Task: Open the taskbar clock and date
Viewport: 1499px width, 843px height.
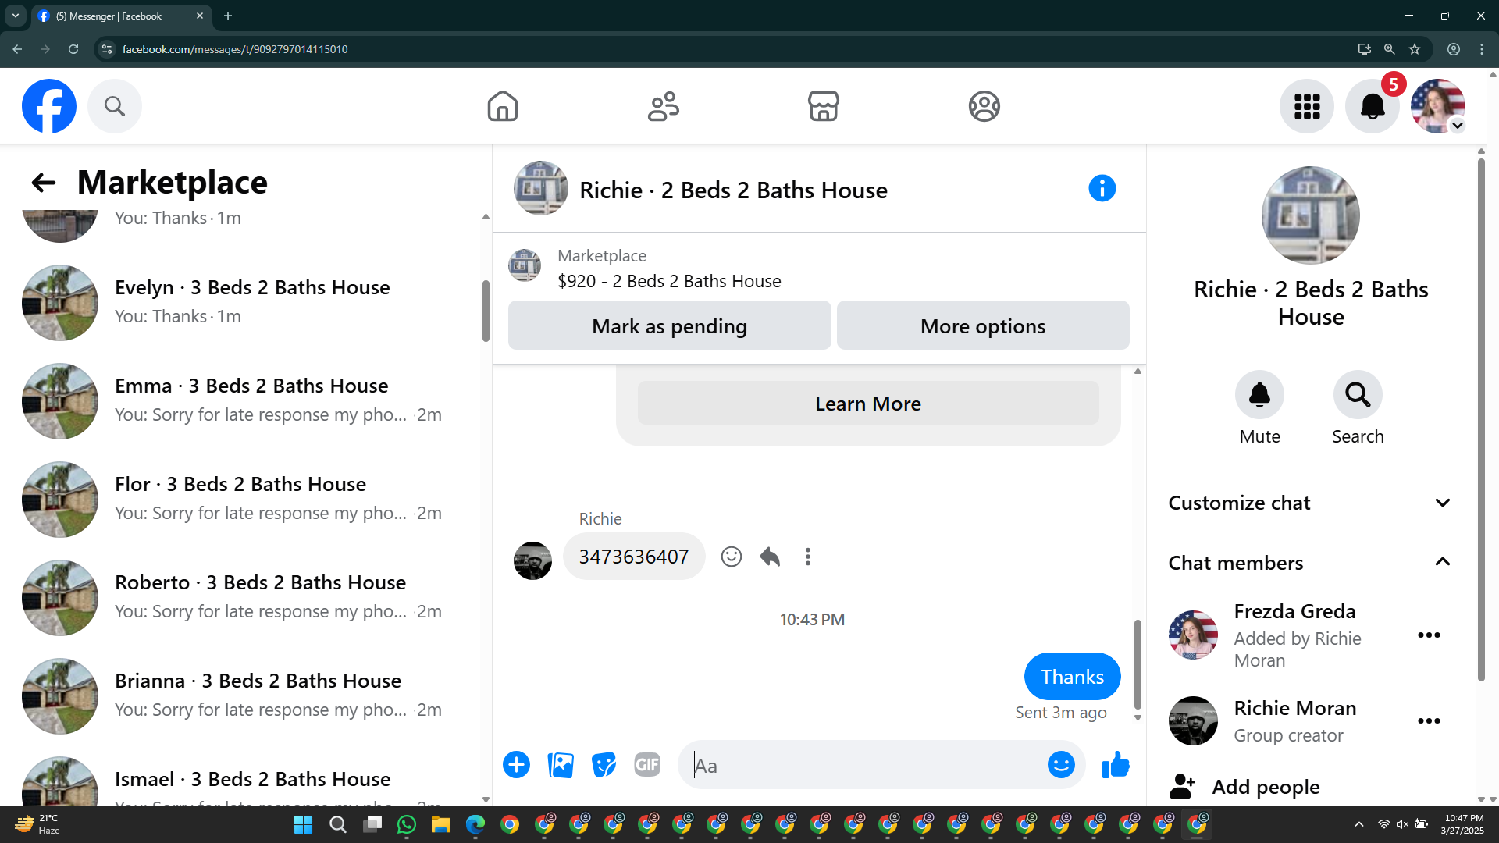Action: click(x=1463, y=824)
